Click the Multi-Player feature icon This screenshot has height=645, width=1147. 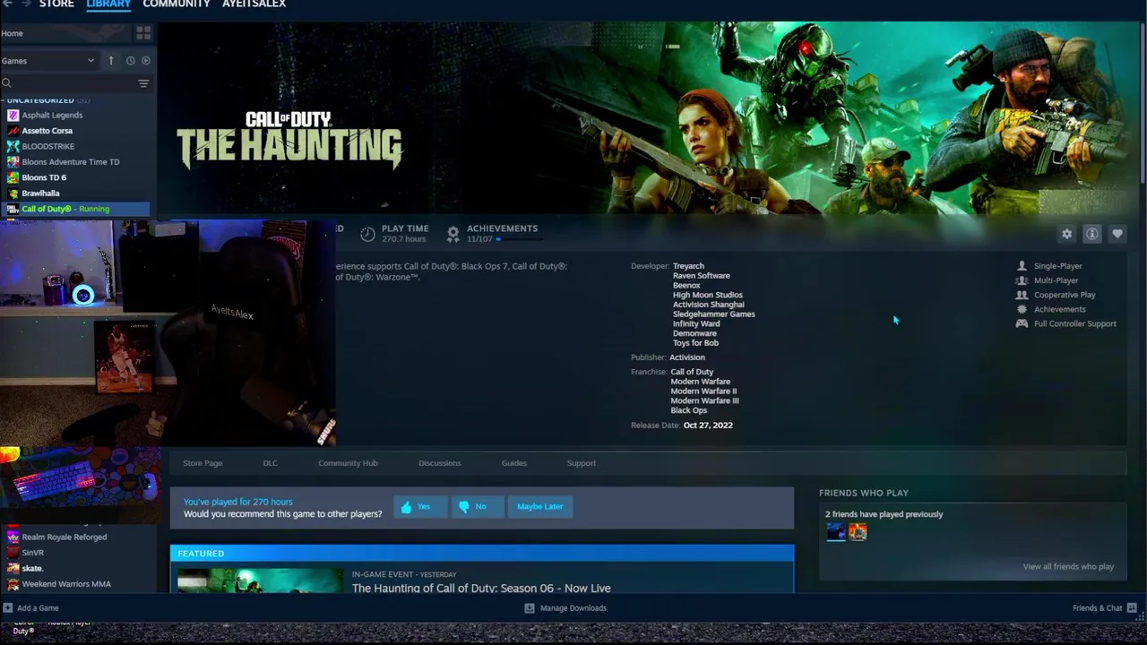pos(1022,280)
